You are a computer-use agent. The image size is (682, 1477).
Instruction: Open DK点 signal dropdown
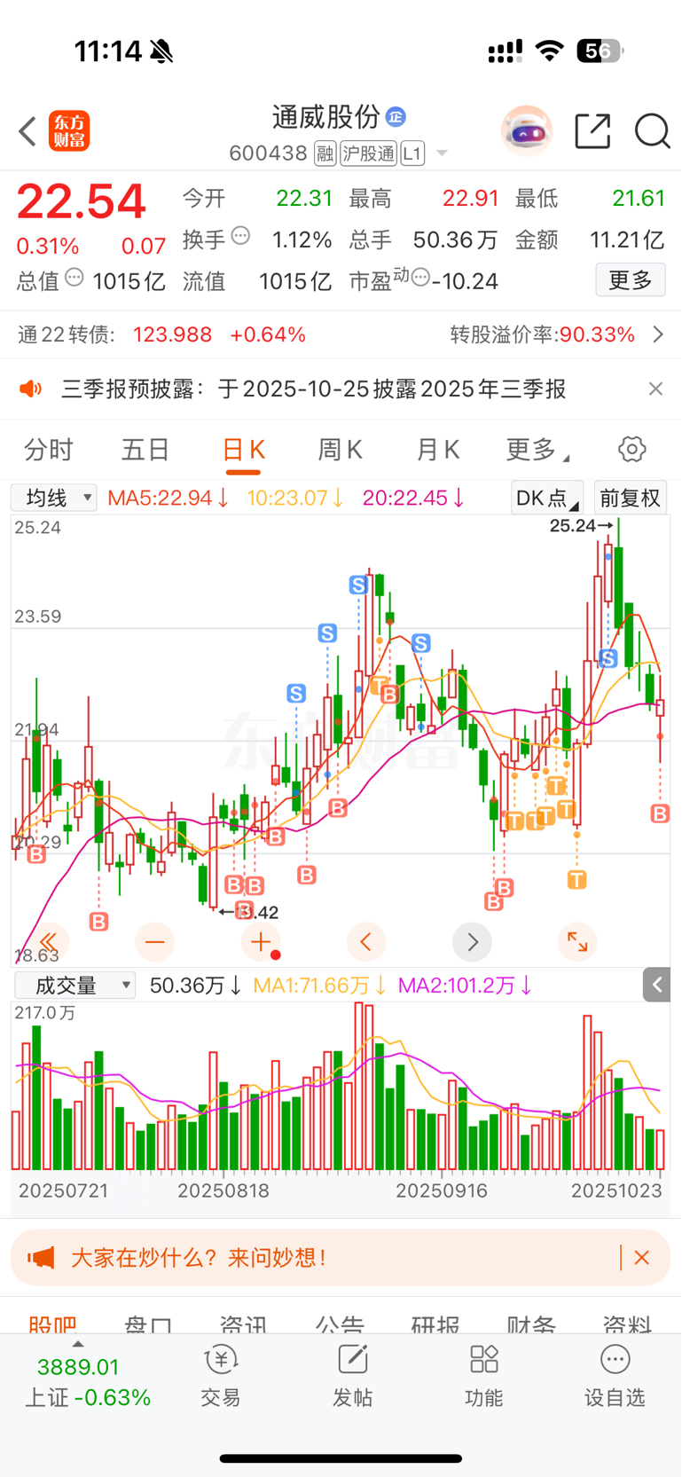(x=547, y=498)
